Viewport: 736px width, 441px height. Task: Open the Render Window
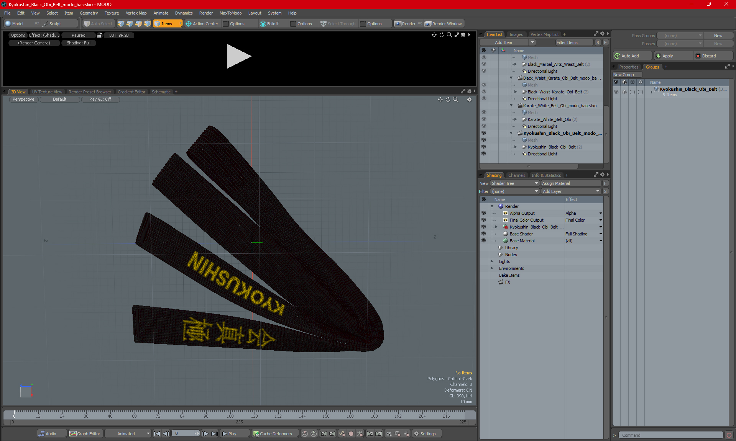tap(444, 24)
